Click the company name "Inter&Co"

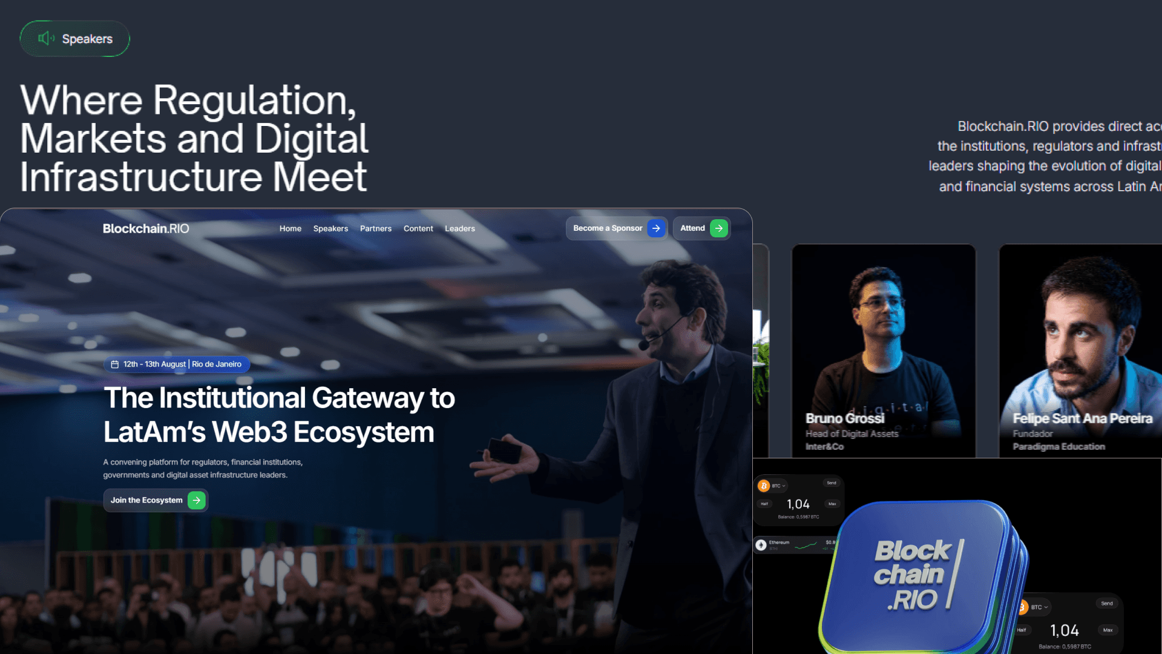point(824,446)
